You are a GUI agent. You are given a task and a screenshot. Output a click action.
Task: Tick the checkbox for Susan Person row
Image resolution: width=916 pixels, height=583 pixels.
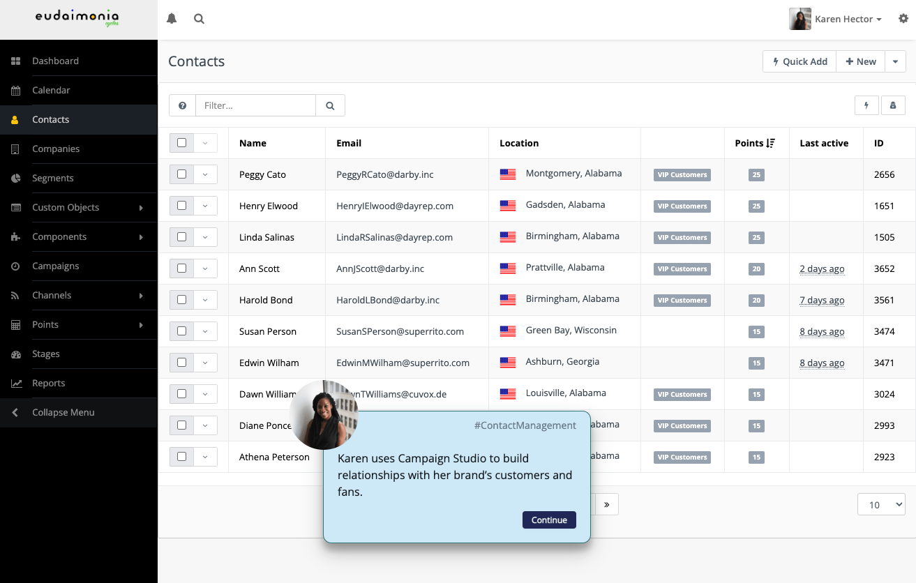(x=182, y=331)
